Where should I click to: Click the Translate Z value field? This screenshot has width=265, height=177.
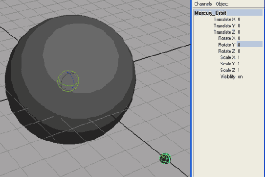pos(250,32)
